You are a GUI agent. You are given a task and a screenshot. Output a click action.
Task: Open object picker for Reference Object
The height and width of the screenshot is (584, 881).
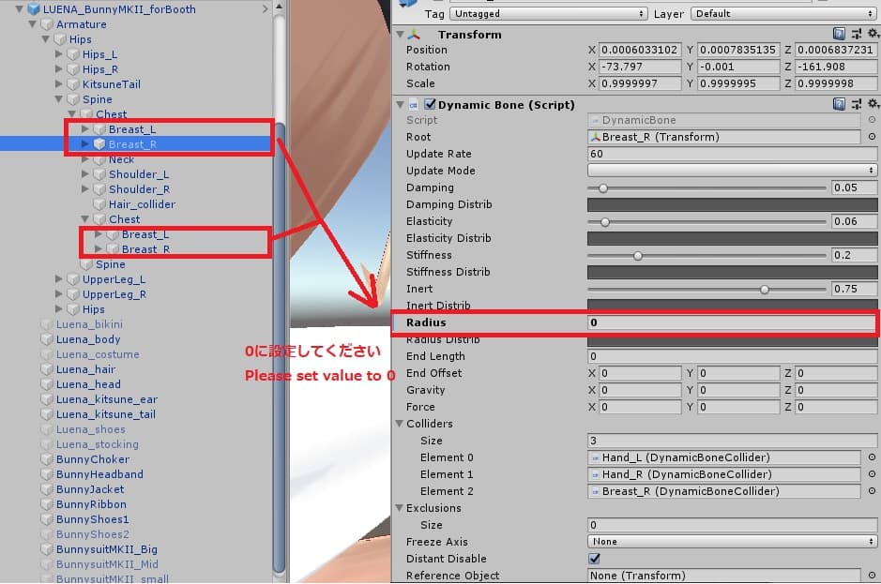(872, 575)
